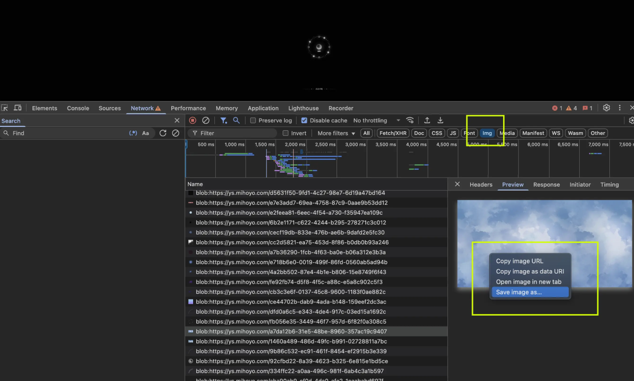This screenshot has height=381, width=634.
Task: Open the Memory tab
Action: pos(226,108)
